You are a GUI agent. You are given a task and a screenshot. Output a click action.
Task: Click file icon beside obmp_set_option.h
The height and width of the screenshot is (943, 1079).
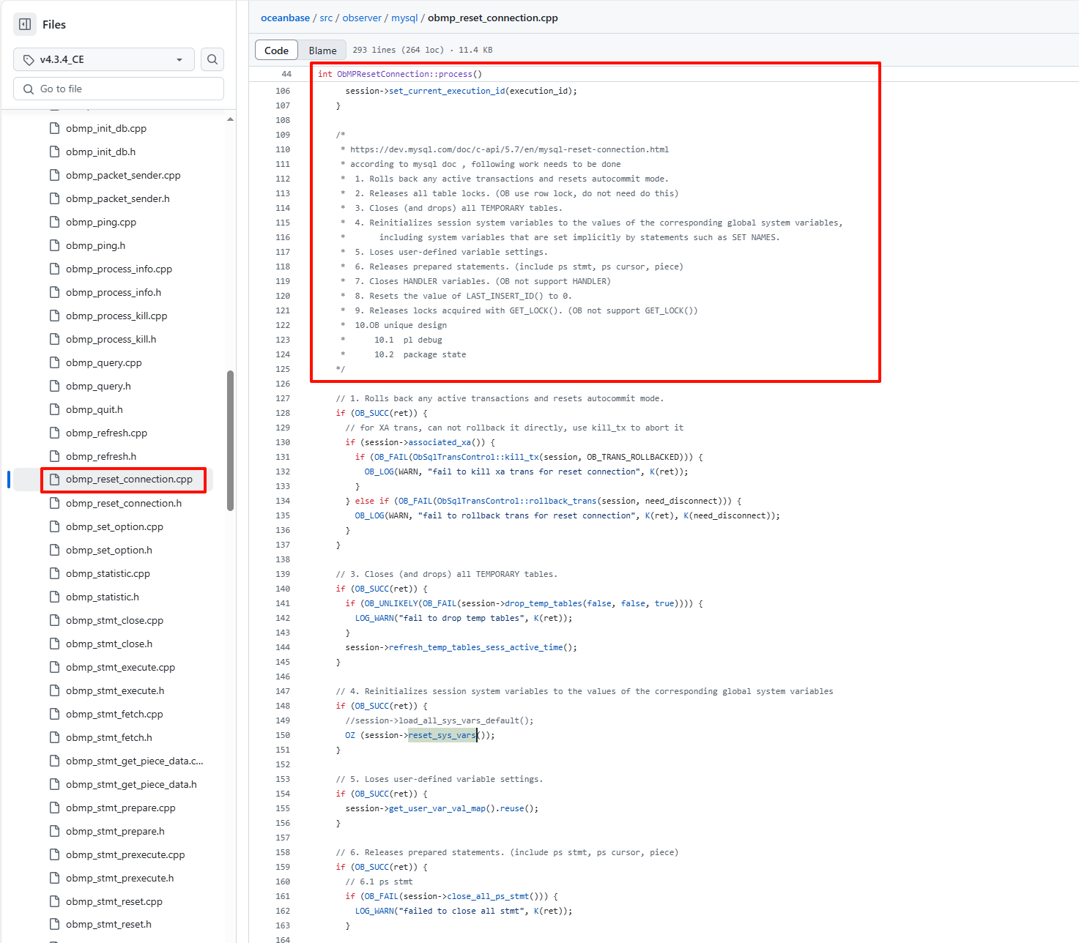(54, 550)
